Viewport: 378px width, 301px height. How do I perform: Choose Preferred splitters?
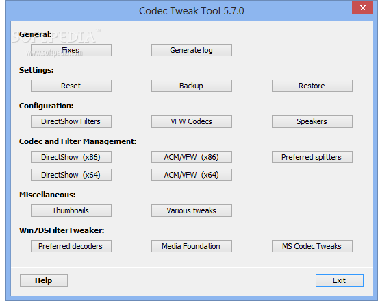click(x=312, y=157)
